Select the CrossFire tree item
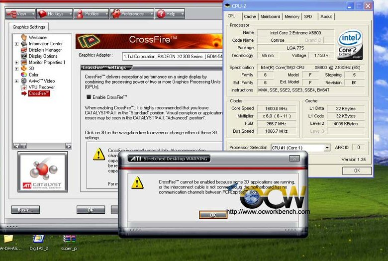Screen dimensions: 388x261 pyautogui.click(x=39, y=93)
